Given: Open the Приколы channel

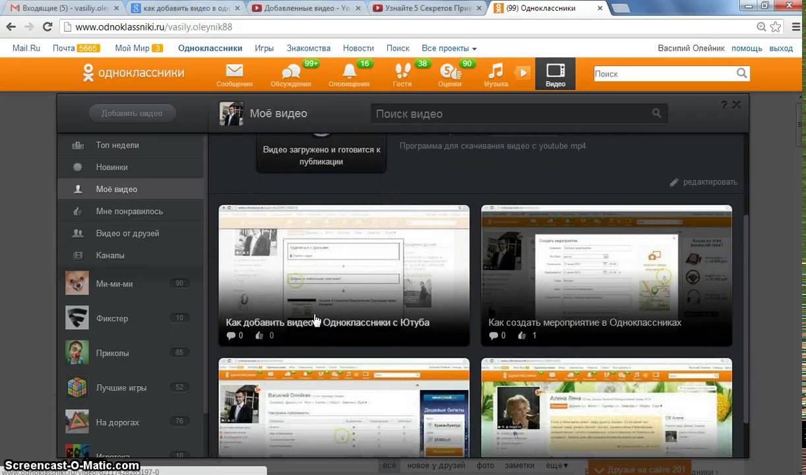Looking at the screenshot, I should coord(112,353).
